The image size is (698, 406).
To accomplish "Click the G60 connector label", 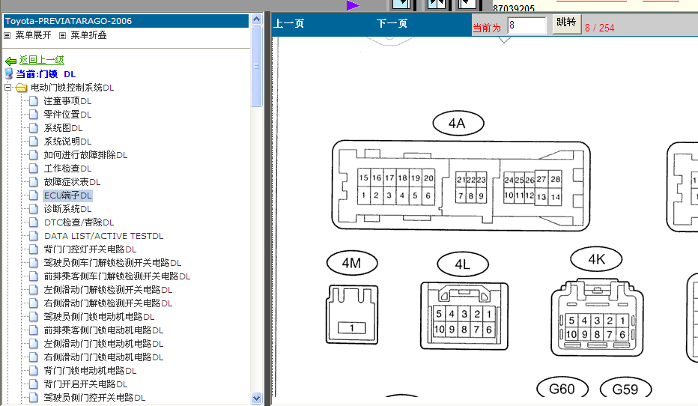I will [x=562, y=388].
